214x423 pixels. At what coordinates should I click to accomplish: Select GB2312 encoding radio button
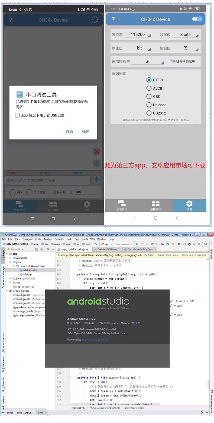click(149, 113)
